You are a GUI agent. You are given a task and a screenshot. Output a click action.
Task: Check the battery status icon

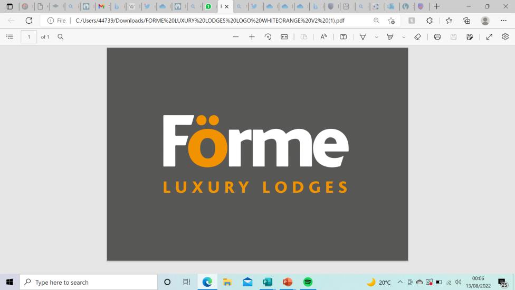pos(439,282)
